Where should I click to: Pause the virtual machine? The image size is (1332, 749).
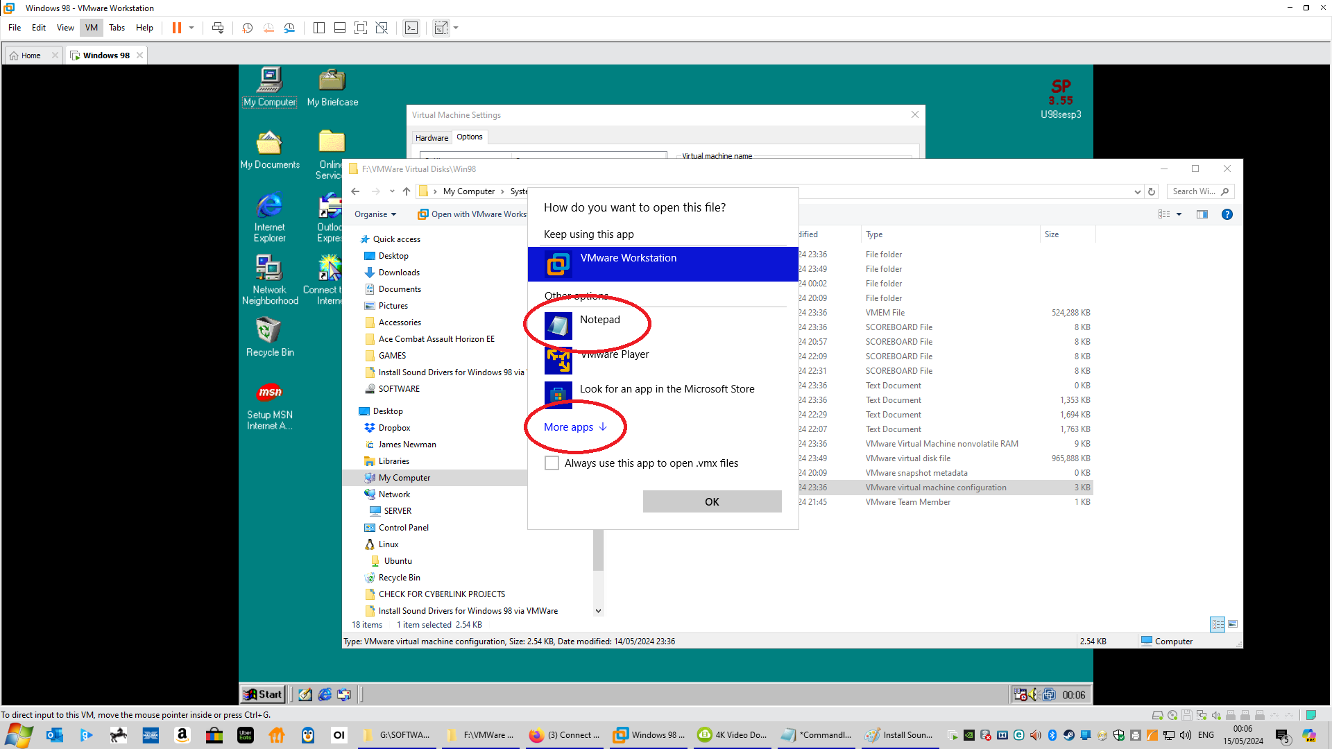pos(177,28)
